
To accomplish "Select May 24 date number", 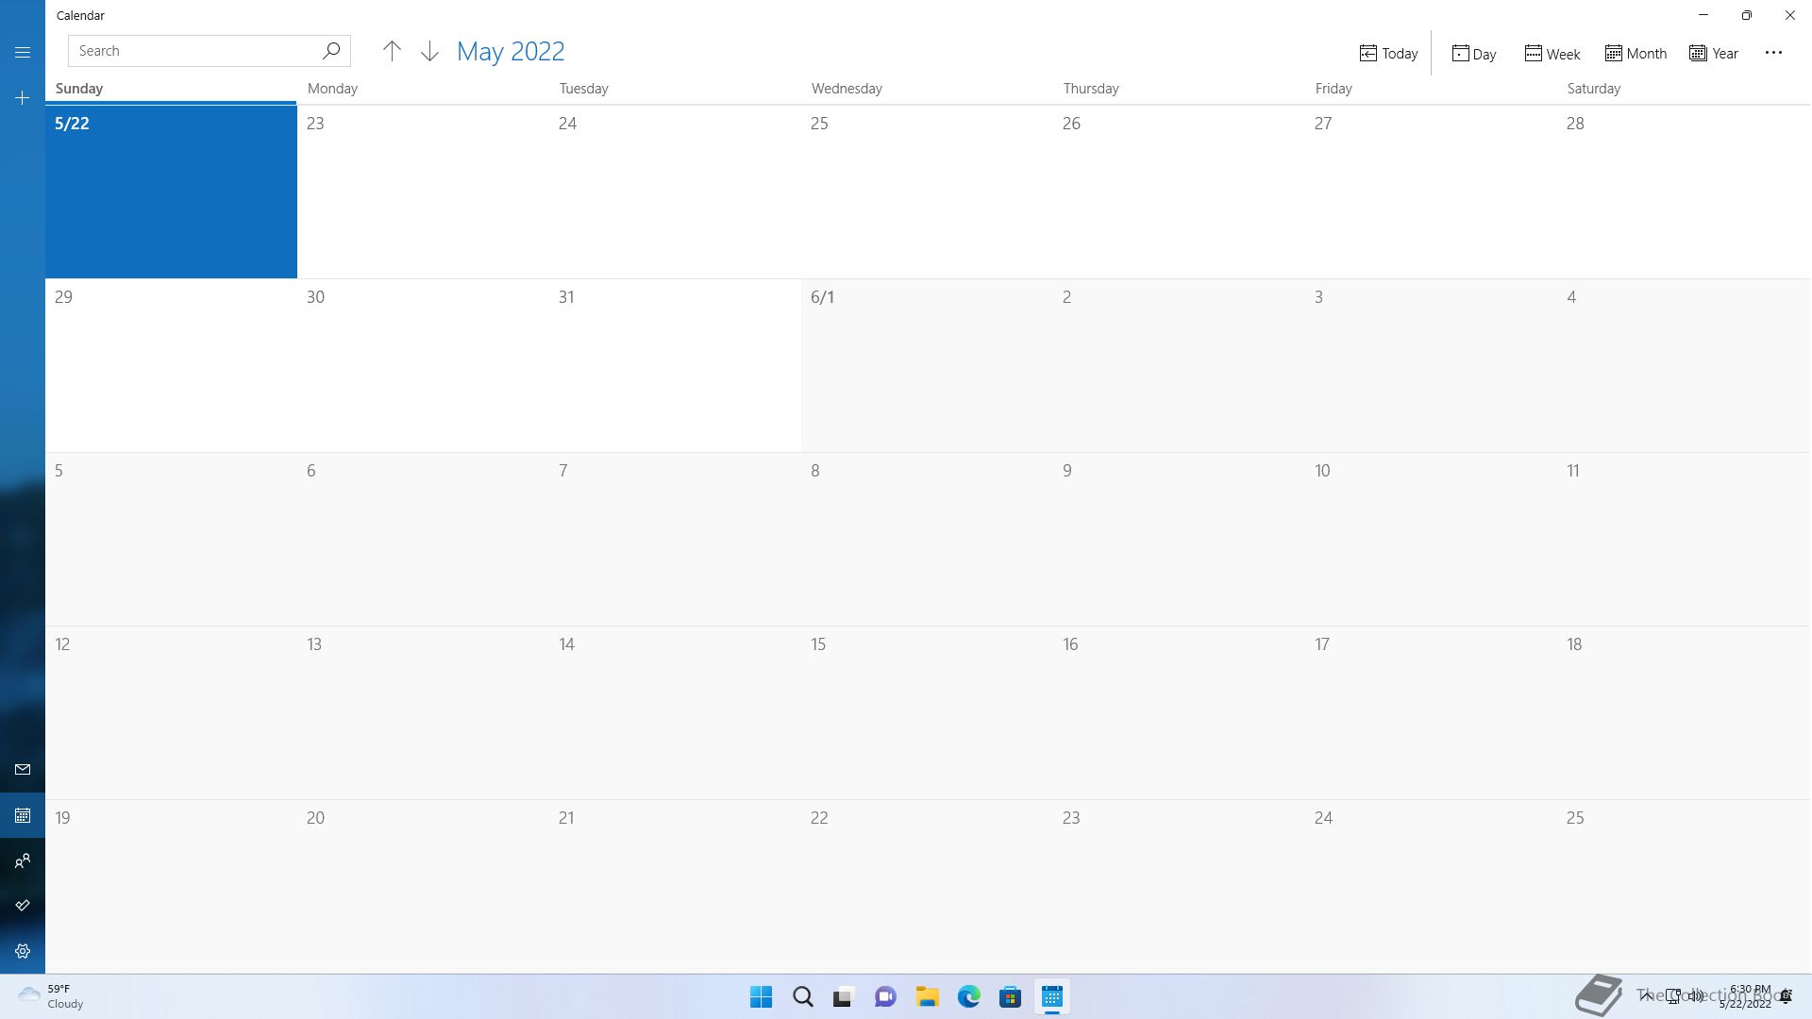I will click(567, 124).
